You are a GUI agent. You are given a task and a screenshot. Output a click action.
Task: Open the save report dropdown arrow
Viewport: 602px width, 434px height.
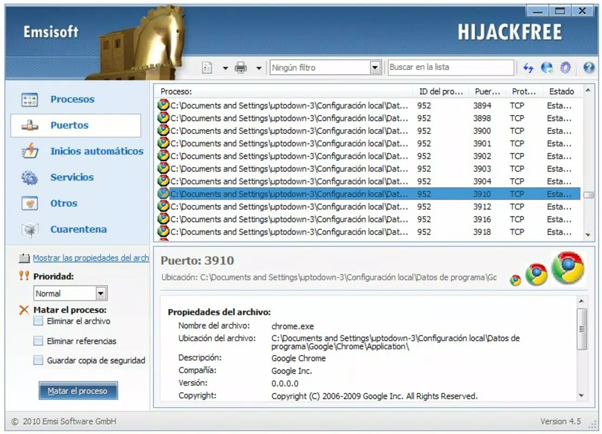(226, 68)
